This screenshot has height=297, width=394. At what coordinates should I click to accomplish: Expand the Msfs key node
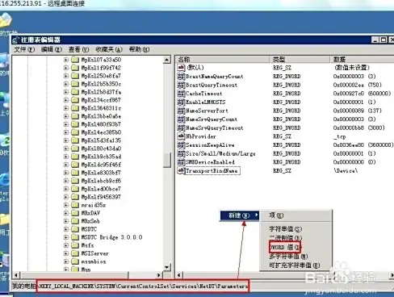click(66, 245)
